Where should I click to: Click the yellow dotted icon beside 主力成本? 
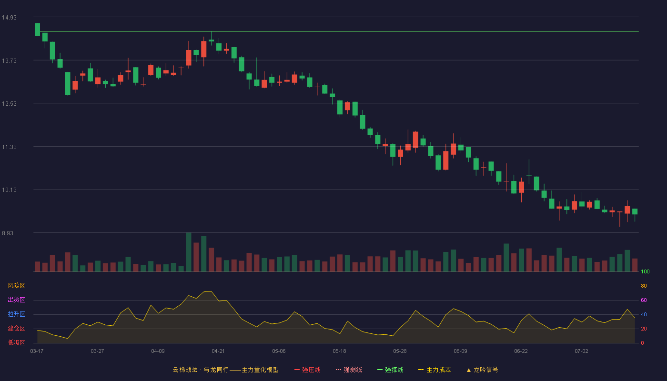pyautogui.click(x=421, y=370)
